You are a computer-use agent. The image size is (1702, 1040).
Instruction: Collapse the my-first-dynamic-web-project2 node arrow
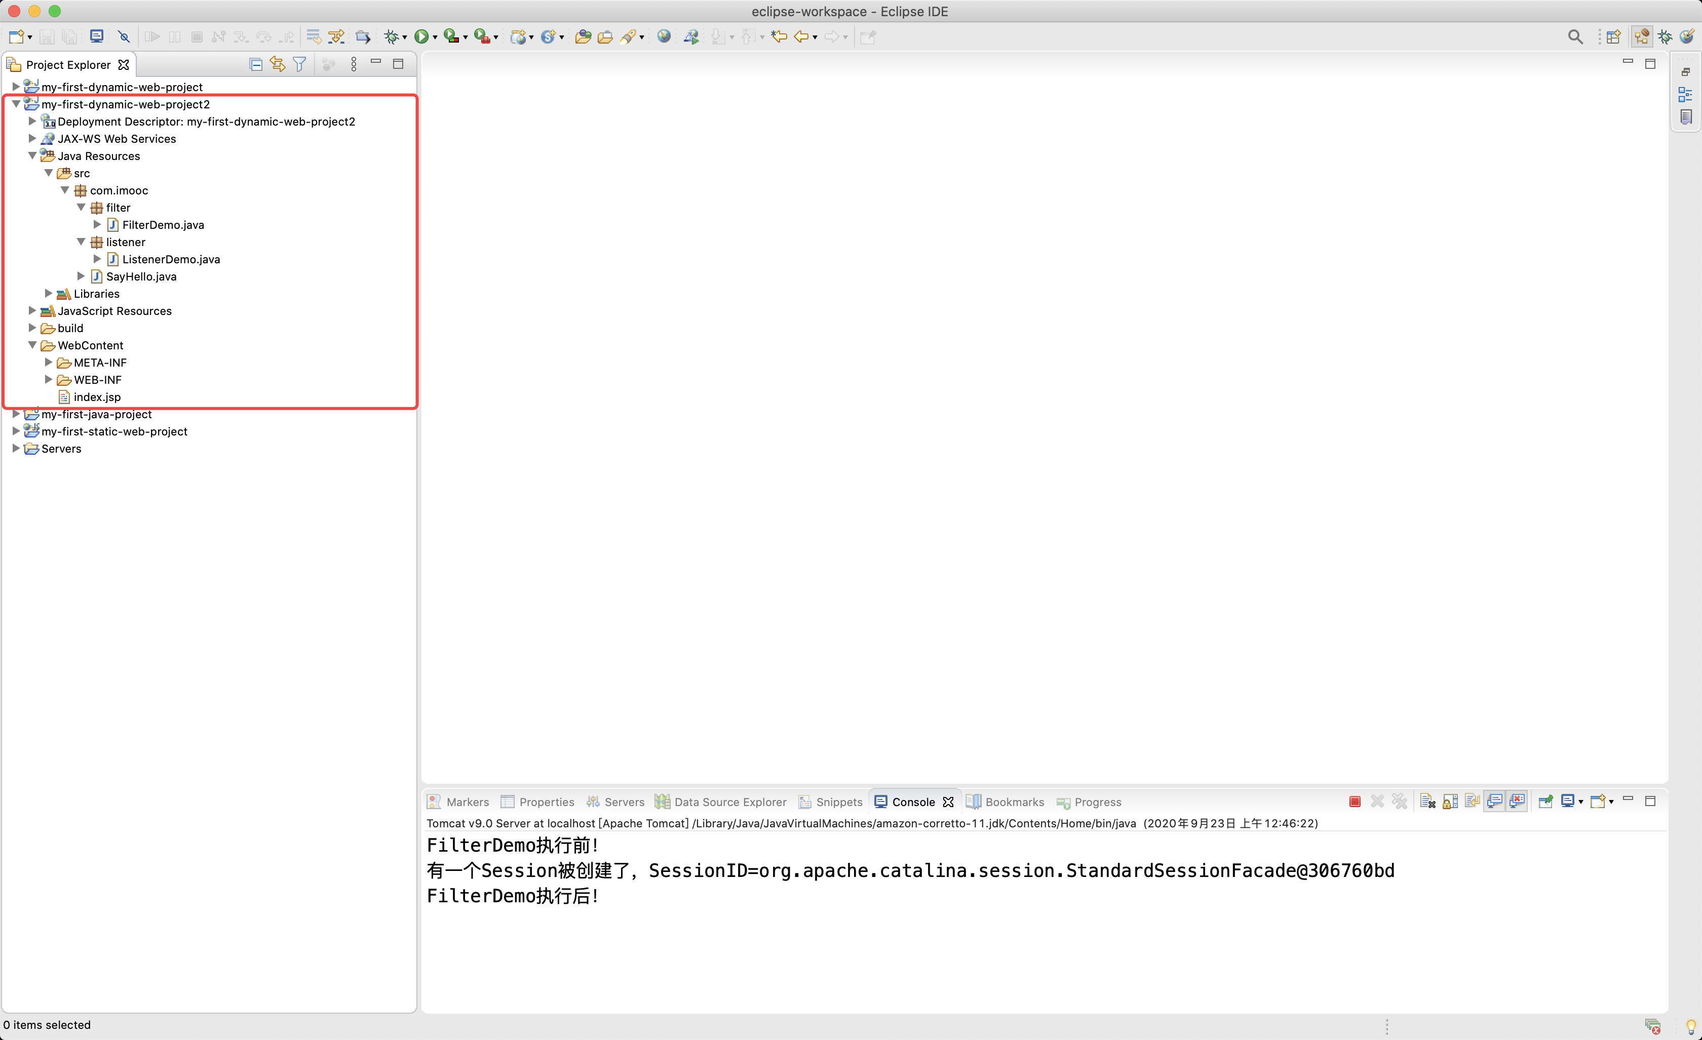(x=16, y=104)
